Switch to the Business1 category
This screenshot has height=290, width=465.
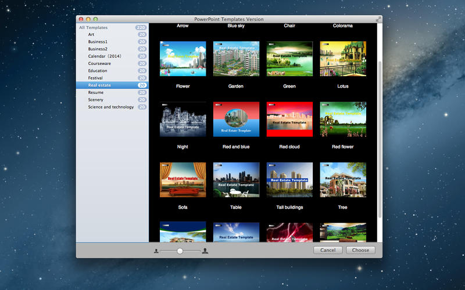(98, 42)
